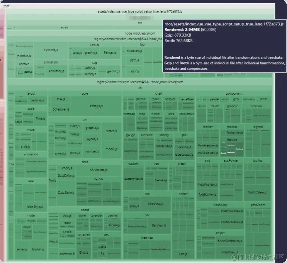Image resolution: width=287 pixels, height=263 pixels.
Task: Click the root node label
Action: [6, 6]
